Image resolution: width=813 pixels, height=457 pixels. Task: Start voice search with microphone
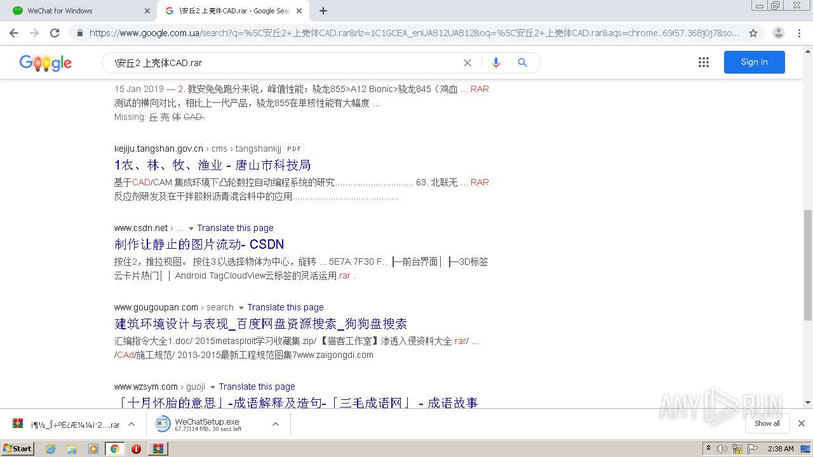pyautogui.click(x=496, y=63)
